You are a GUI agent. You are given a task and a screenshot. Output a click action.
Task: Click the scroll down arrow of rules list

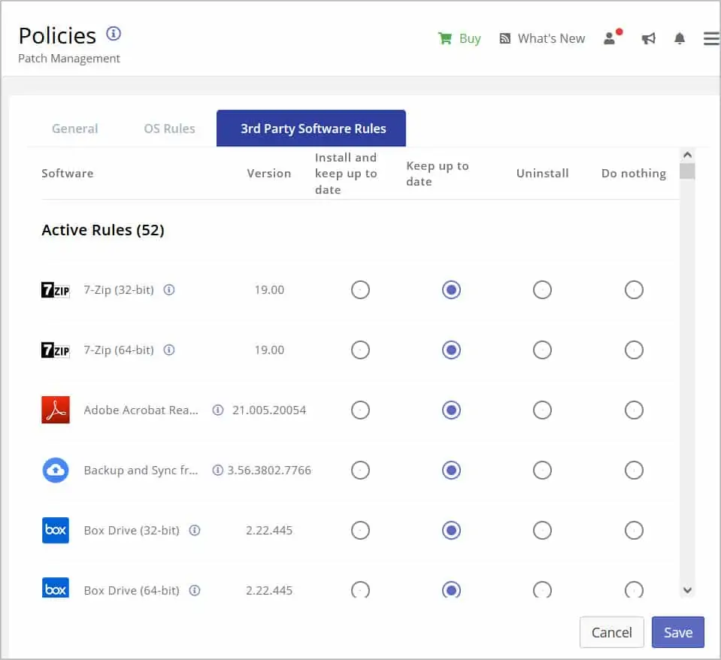[687, 590]
